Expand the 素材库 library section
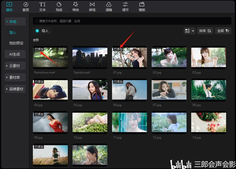The width and height of the screenshot is (236, 169). (x=15, y=77)
